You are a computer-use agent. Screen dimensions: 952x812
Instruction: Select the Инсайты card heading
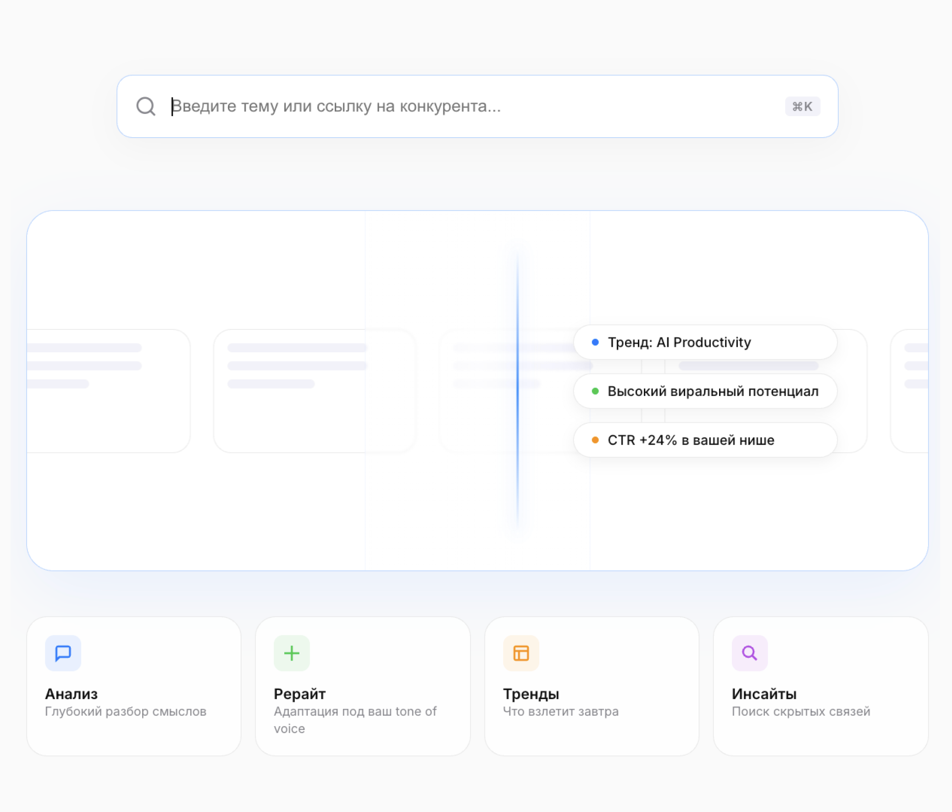coord(764,694)
